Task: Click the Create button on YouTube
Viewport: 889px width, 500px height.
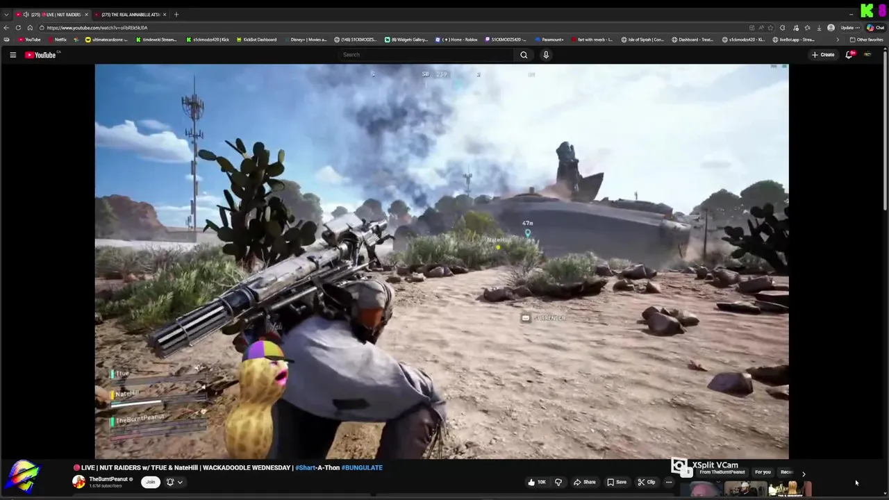Action: 823,55
